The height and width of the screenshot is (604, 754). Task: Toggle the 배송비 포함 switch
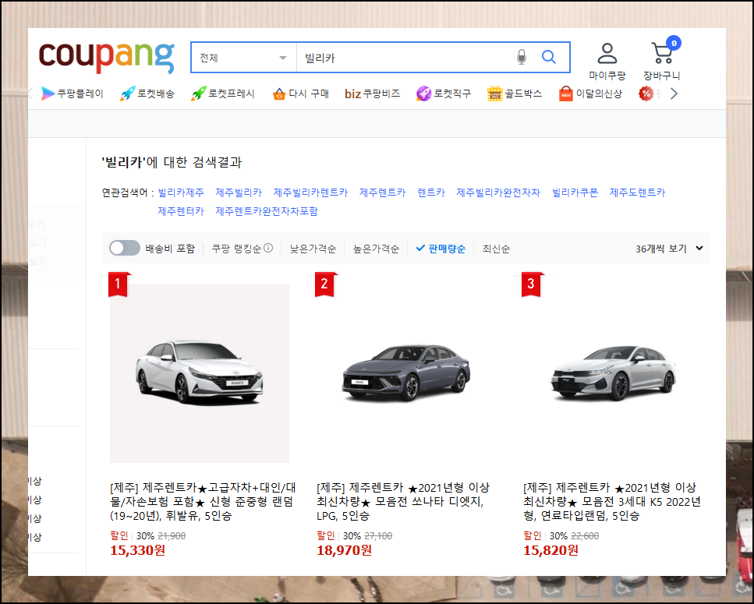(124, 248)
